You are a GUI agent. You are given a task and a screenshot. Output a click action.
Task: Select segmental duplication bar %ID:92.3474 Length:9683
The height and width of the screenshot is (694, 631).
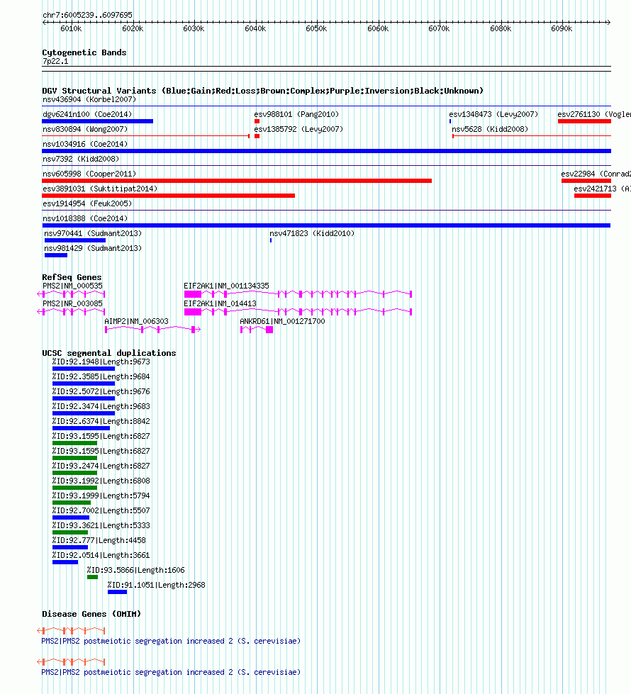pos(84,413)
